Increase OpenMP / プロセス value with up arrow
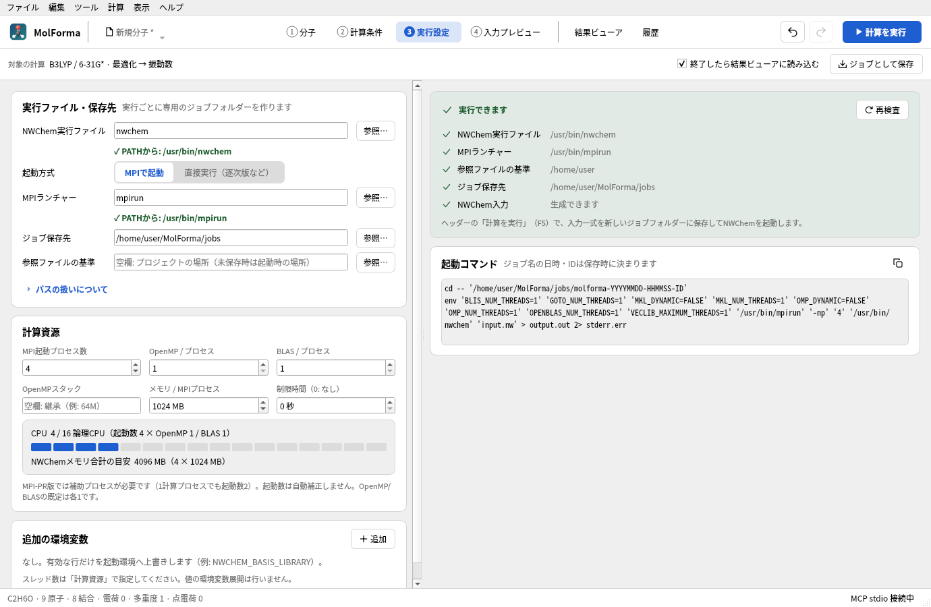This screenshot has width=931, height=607. [263, 364]
